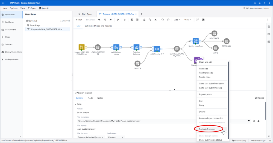
Task: Click the Run button in flow toolbar
Action: point(79,20)
